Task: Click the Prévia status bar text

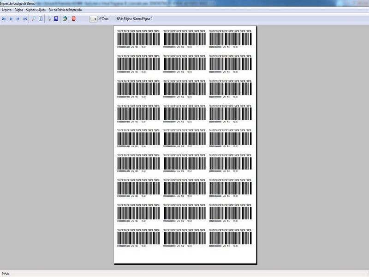Action: pyautogui.click(x=6, y=274)
